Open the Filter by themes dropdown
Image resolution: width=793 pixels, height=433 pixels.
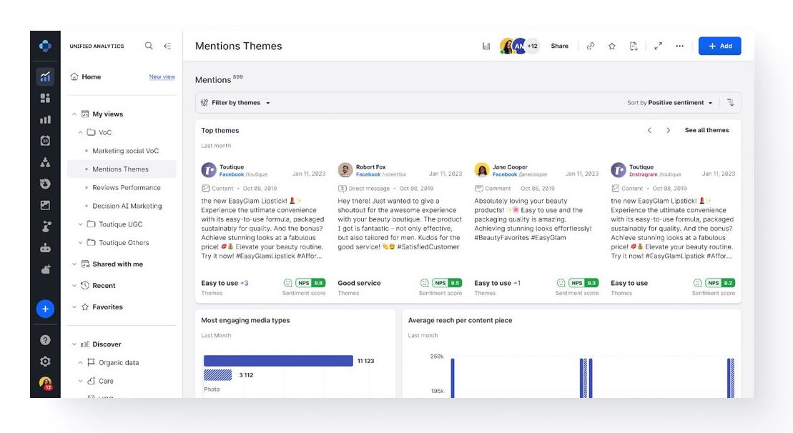click(236, 103)
